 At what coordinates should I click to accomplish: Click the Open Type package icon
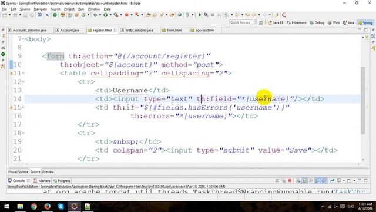tap(149, 15)
